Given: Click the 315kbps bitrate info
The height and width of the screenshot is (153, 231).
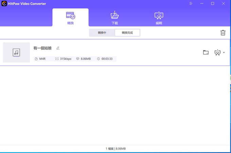Looking at the screenshot, I should [66, 59].
